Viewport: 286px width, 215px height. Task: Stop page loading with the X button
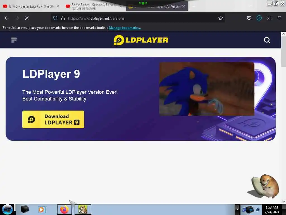tap(27, 18)
